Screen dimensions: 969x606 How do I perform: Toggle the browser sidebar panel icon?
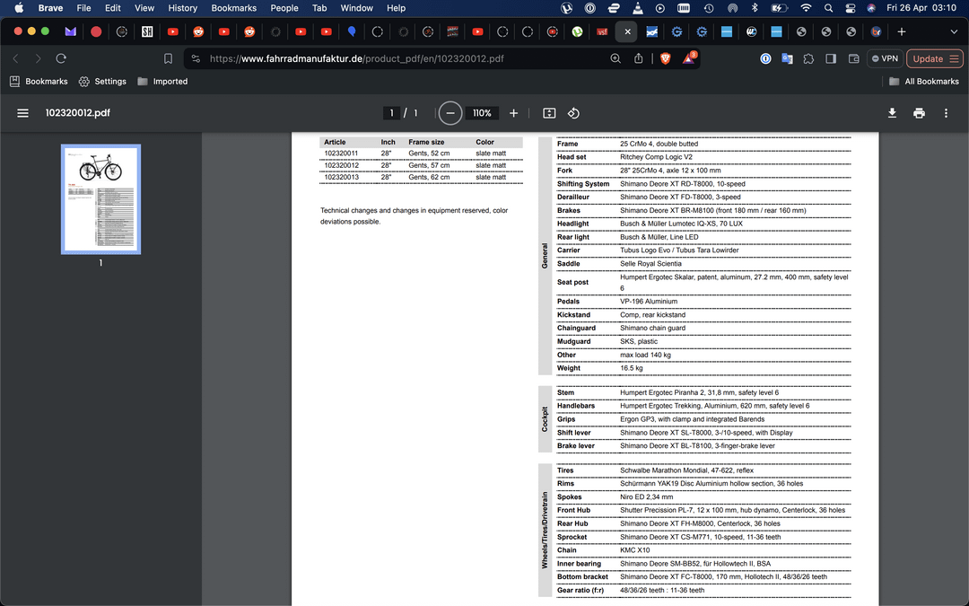click(831, 58)
